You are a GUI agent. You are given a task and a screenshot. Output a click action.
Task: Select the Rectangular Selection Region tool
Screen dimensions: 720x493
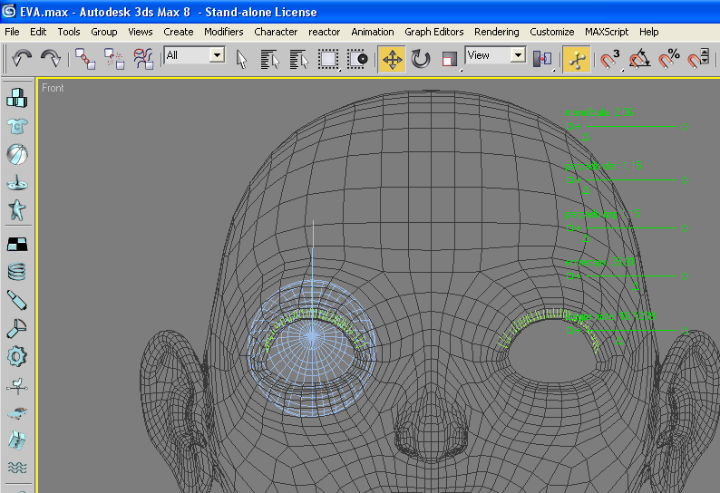coord(328,59)
